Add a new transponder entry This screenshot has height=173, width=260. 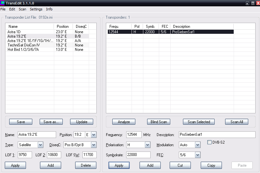pos(150,165)
